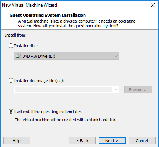Click the New Virtual Machine Wizard title
This screenshot has height=147, width=159.
29,5
